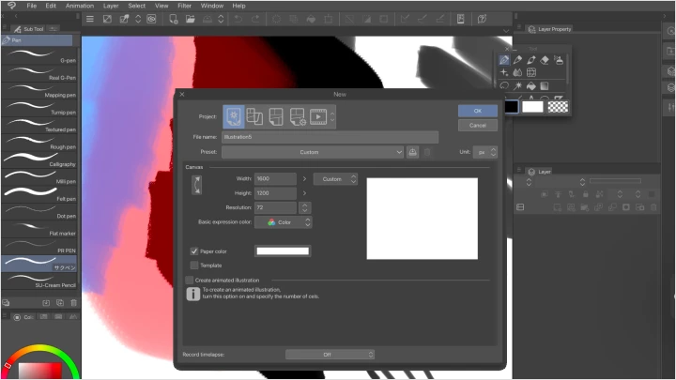Toggle the Paper color checkbox
676x380 pixels.
click(x=194, y=251)
